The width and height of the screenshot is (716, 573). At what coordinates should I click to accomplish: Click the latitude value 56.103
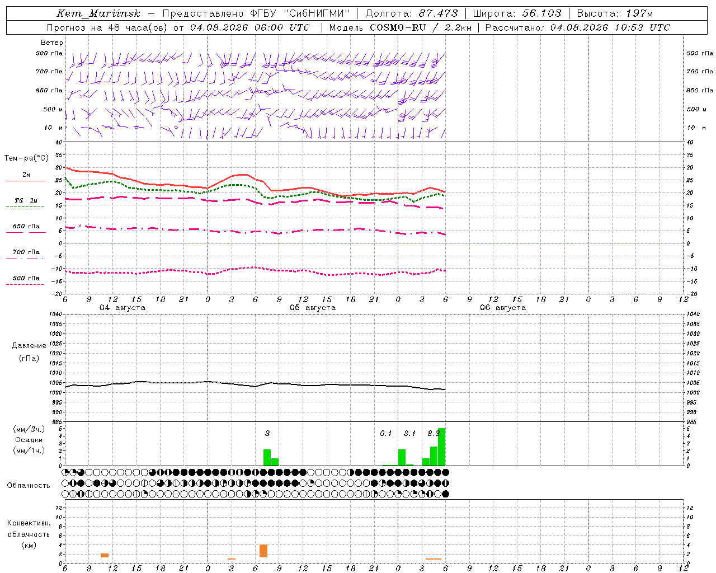click(541, 13)
